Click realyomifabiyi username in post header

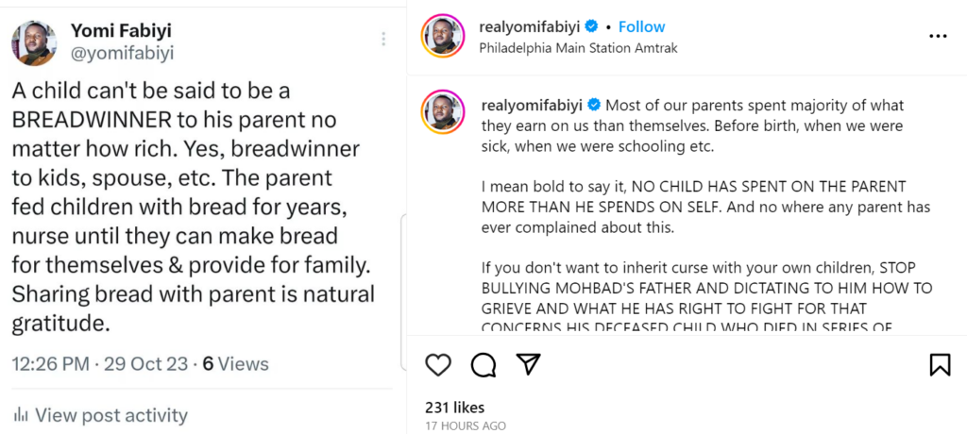coord(530,27)
